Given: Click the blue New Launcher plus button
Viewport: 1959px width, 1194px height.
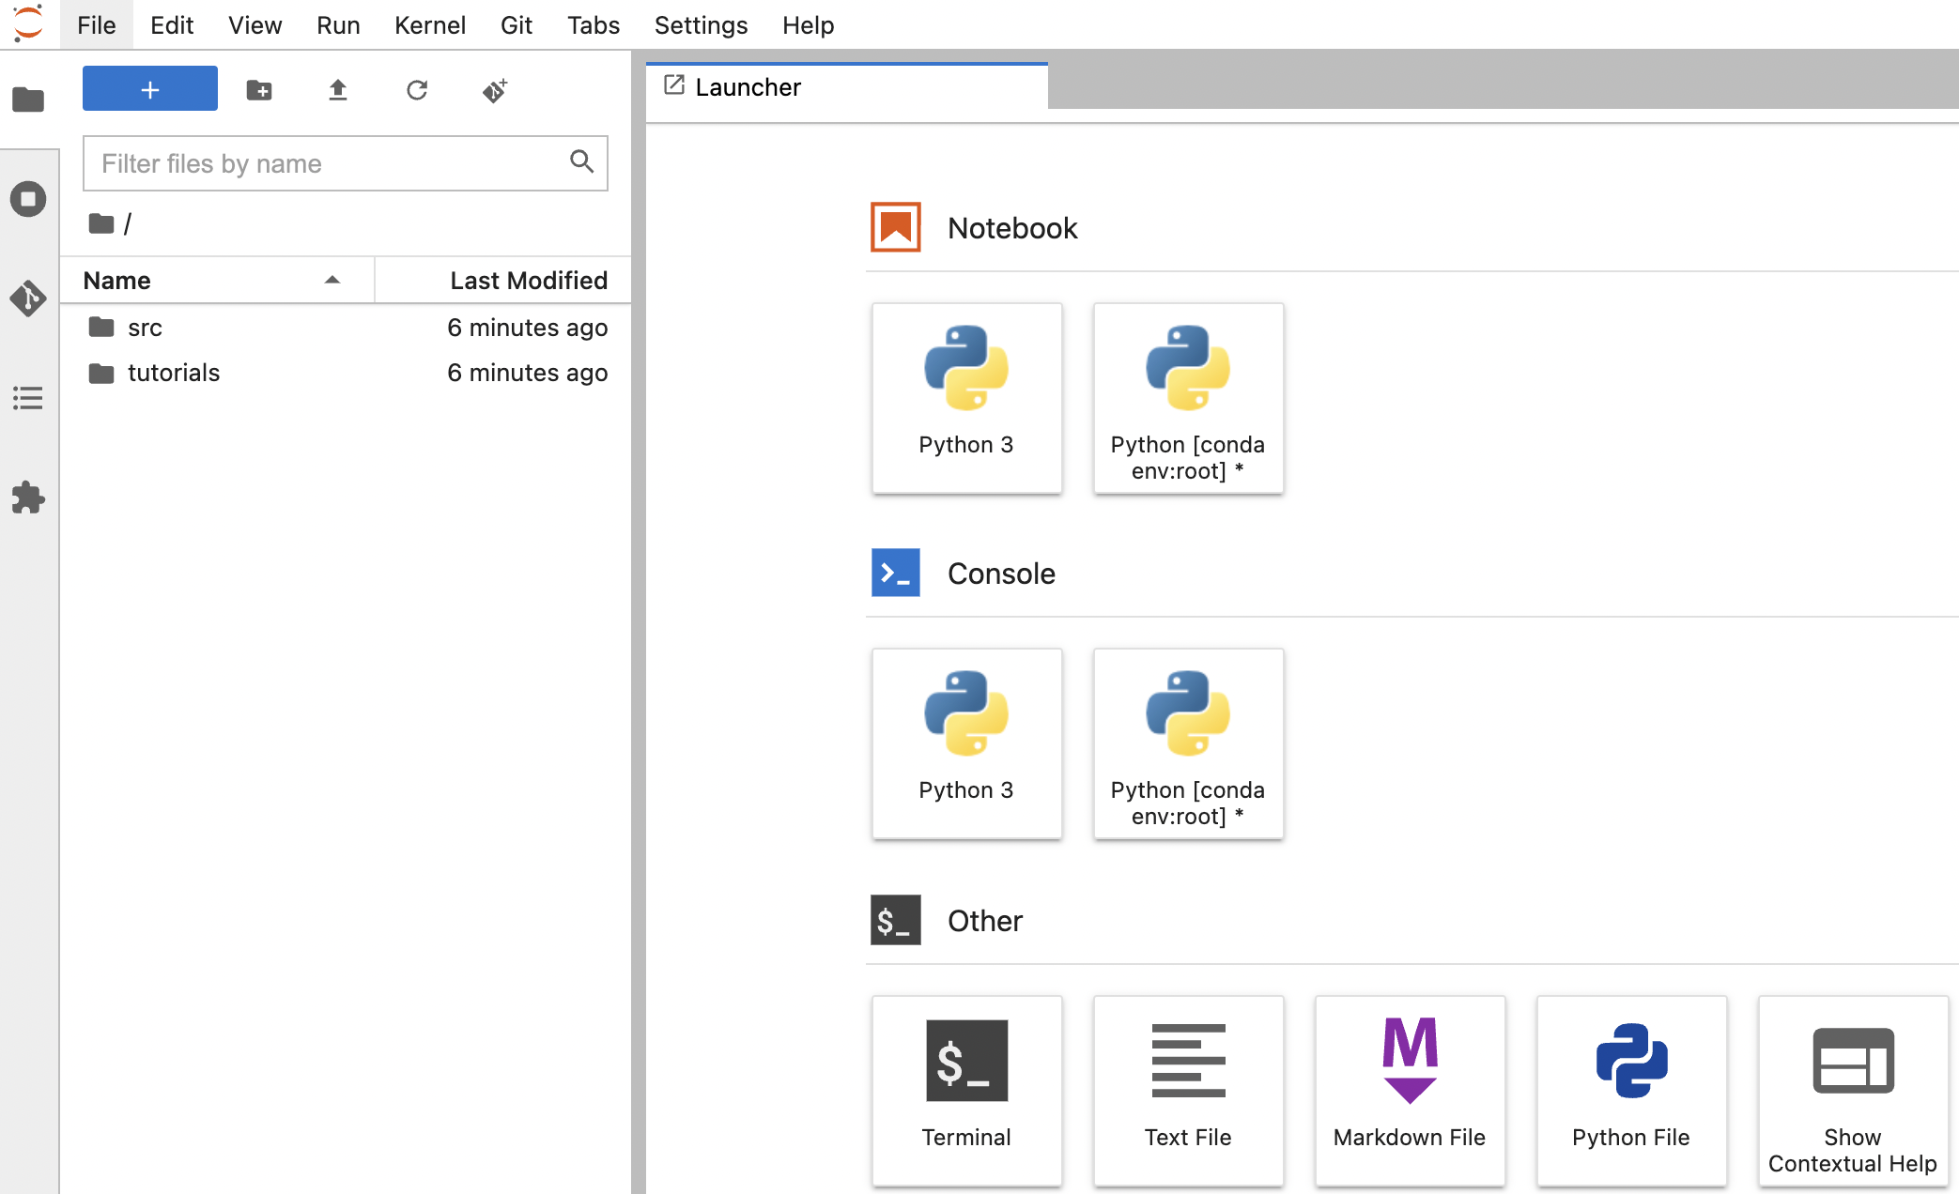Looking at the screenshot, I should (150, 89).
